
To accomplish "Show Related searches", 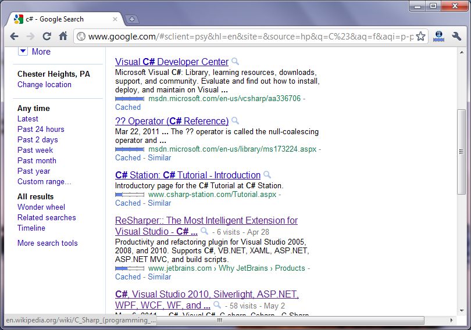I will [x=47, y=218].
